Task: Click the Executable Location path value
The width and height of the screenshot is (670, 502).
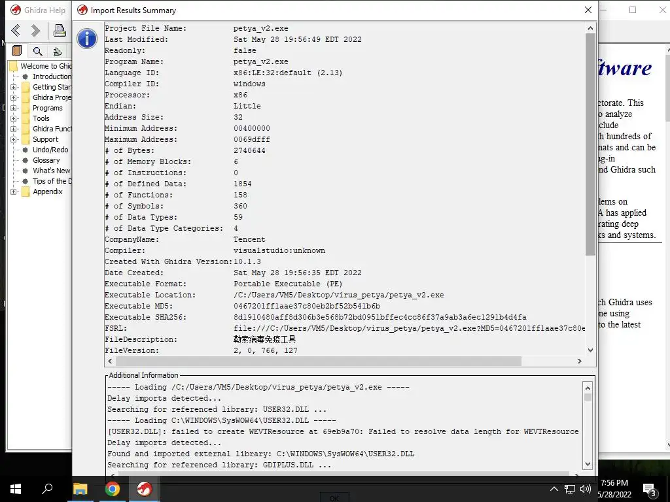Action: click(x=338, y=295)
